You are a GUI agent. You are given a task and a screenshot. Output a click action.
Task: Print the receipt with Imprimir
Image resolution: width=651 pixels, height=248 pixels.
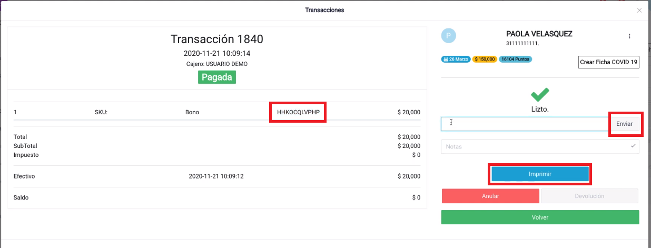coord(540,174)
